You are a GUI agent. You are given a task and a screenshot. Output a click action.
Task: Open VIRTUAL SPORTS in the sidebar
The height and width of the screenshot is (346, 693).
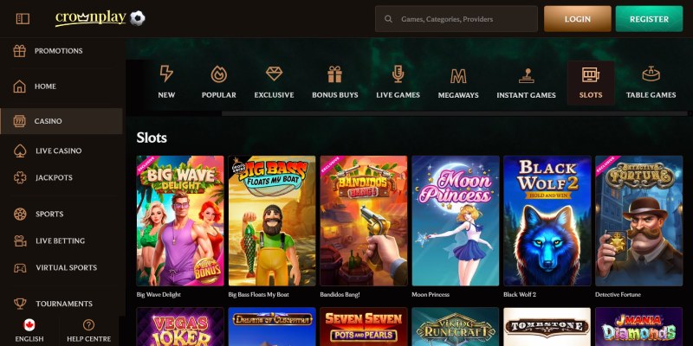point(67,268)
